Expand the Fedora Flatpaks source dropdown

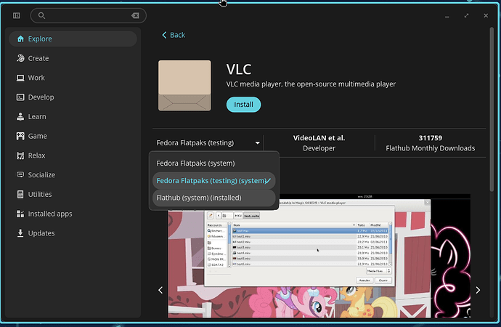coord(208,143)
